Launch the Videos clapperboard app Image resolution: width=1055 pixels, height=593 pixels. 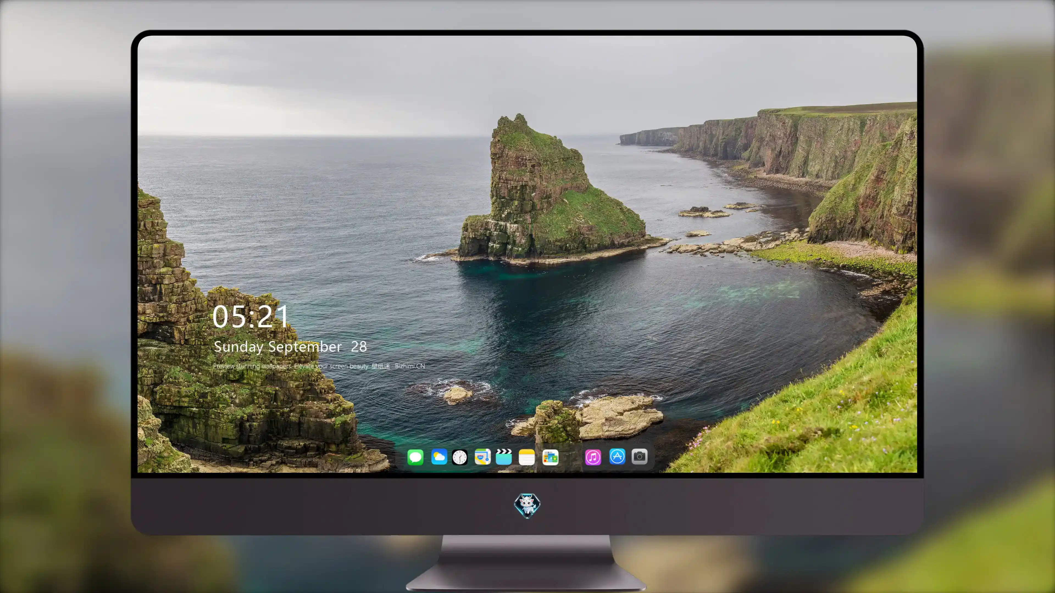click(504, 457)
